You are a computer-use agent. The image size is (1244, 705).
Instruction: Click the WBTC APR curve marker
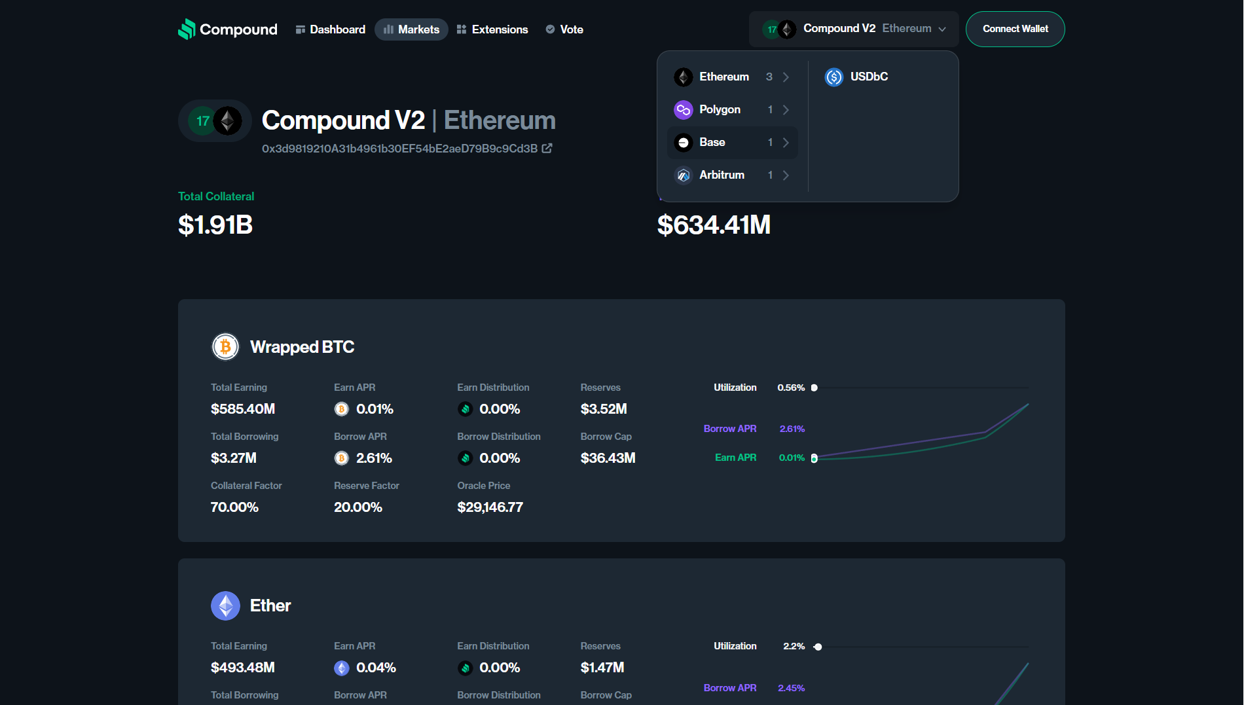[x=814, y=458]
